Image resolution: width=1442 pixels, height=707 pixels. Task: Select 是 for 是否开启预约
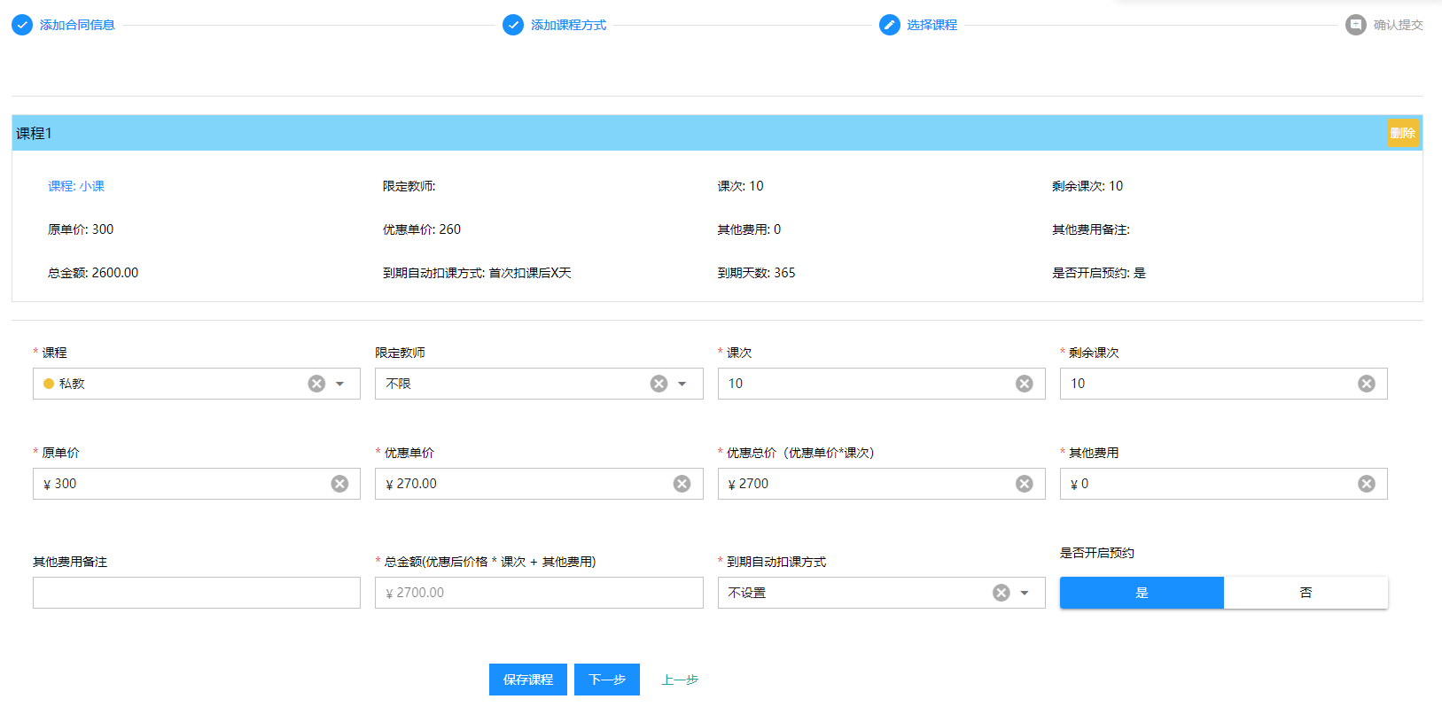pos(1142,593)
